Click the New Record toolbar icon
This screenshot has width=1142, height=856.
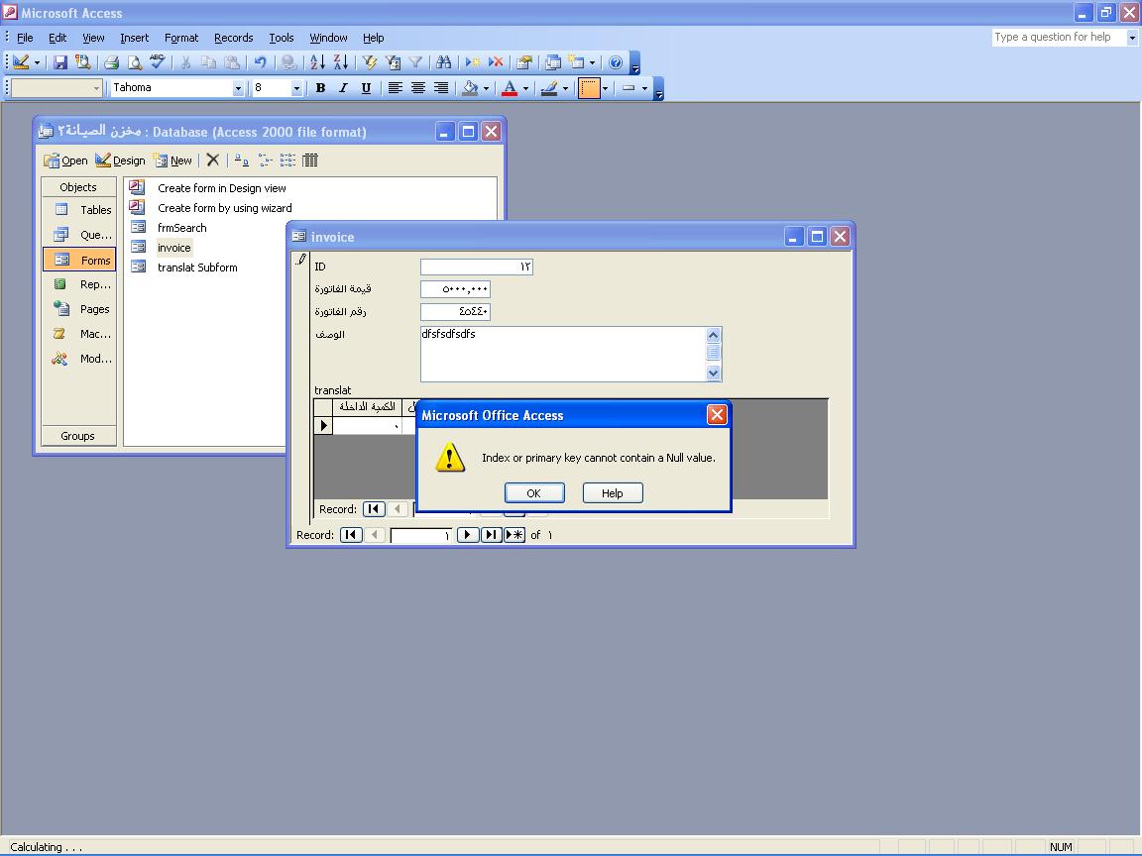(x=473, y=62)
